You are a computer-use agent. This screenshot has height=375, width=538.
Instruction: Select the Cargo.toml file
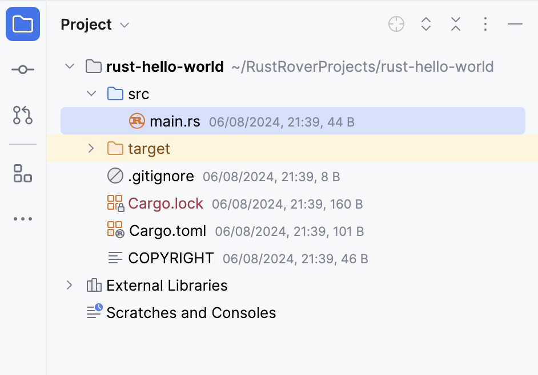(168, 231)
